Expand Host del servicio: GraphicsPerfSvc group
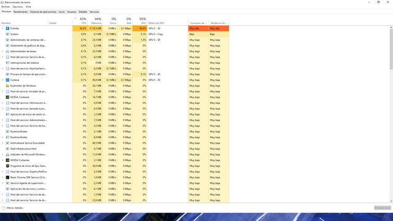Image resolution: width=393 pixels, height=221 pixels. click(x=2, y=172)
